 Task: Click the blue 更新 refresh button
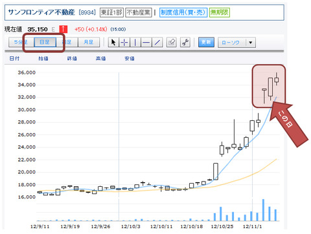pyautogui.click(x=206, y=42)
